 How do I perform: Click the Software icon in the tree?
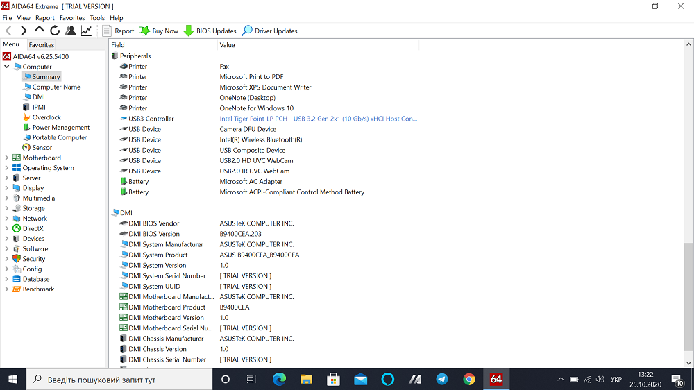[x=17, y=249]
